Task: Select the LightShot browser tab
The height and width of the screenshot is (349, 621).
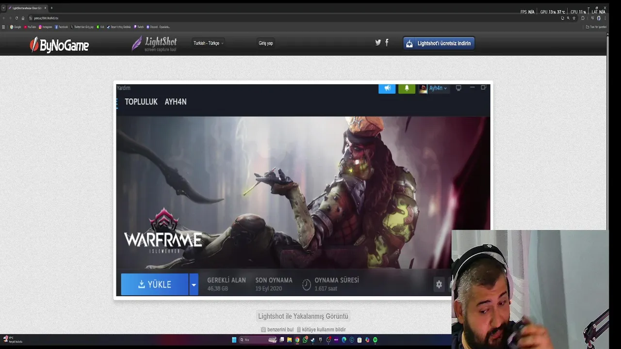Action: (x=27, y=8)
